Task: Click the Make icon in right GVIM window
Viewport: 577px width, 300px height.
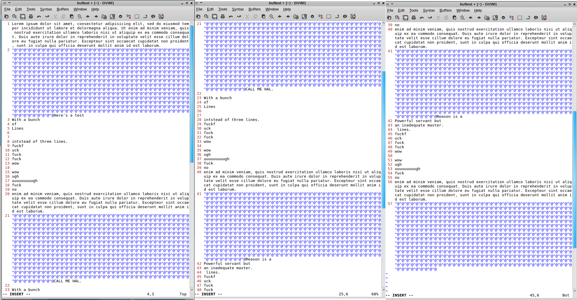Action: 511,18
